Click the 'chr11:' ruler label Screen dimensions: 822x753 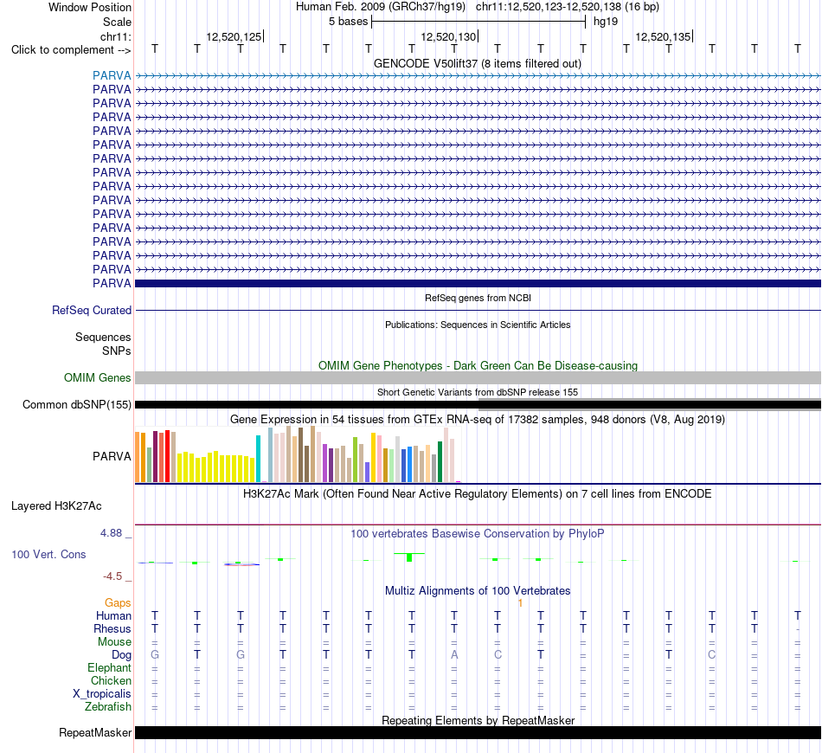[x=116, y=36]
